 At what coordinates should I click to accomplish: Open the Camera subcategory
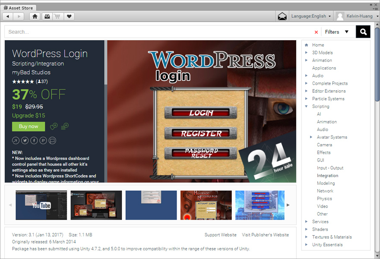tap(324, 145)
